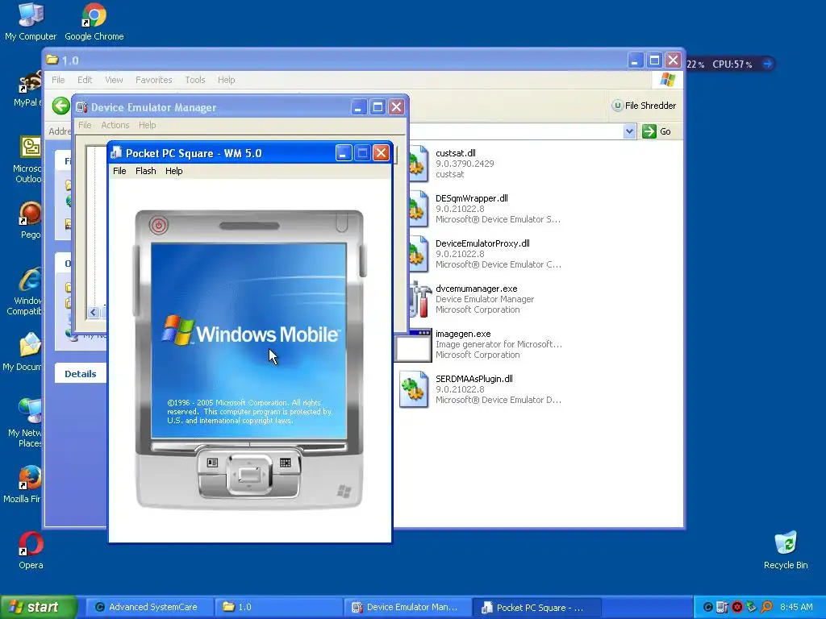The image size is (826, 619).
Task: Open File menu in Device Emulator Manager
Action: pos(85,125)
